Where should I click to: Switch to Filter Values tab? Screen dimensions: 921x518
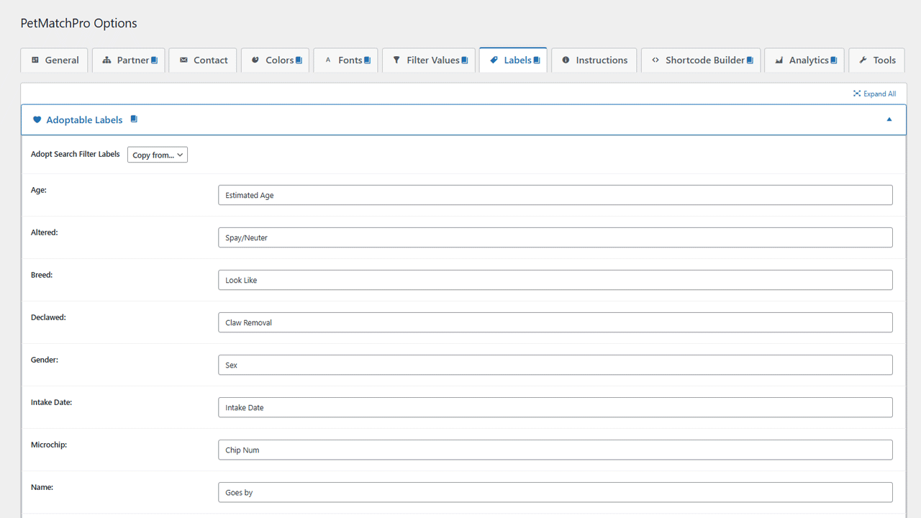[x=429, y=60]
